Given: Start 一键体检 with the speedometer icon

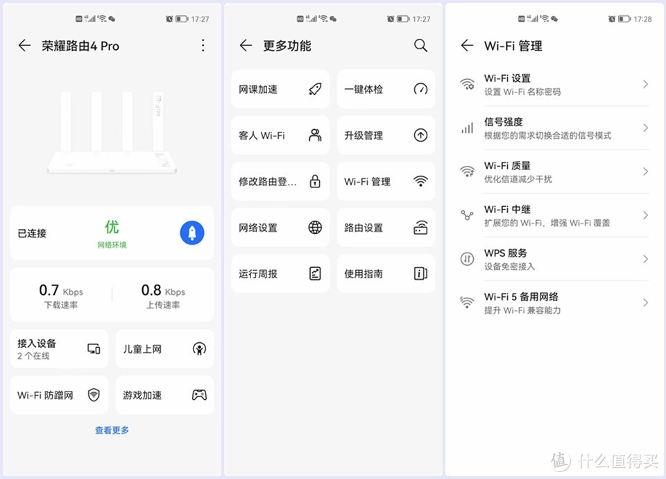Looking at the screenshot, I should pos(420,89).
